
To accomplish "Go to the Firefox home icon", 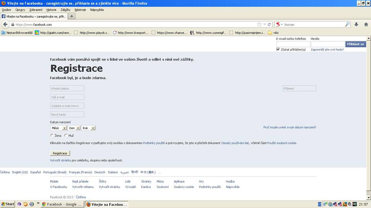I will [x=366, y=24].
